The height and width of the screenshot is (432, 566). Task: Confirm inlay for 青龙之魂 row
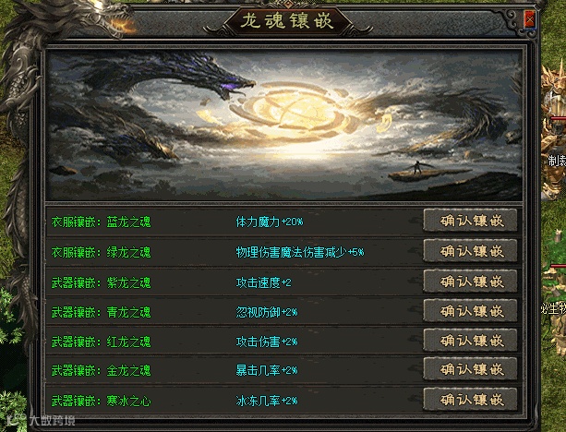[470, 311]
